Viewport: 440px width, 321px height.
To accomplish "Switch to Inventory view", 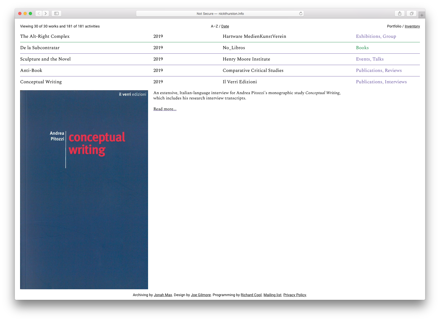I will [x=412, y=26].
